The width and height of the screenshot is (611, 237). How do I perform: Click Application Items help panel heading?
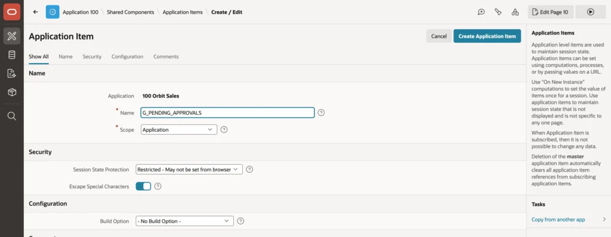pyautogui.click(x=553, y=33)
